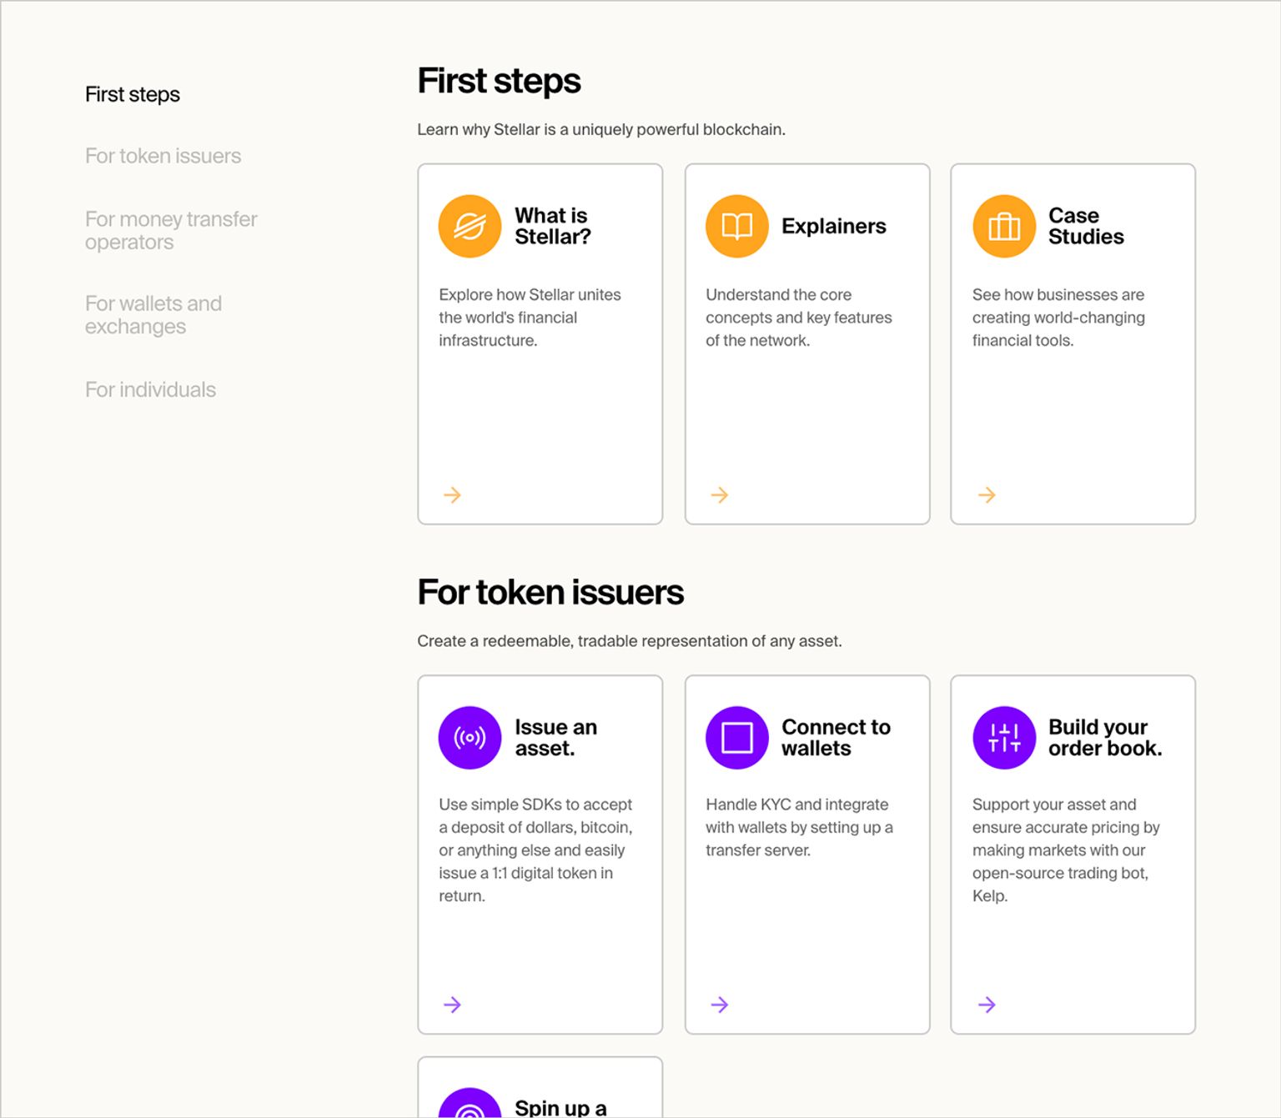Open the 'For money transfer operators' section
The width and height of the screenshot is (1281, 1118).
click(x=170, y=230)
